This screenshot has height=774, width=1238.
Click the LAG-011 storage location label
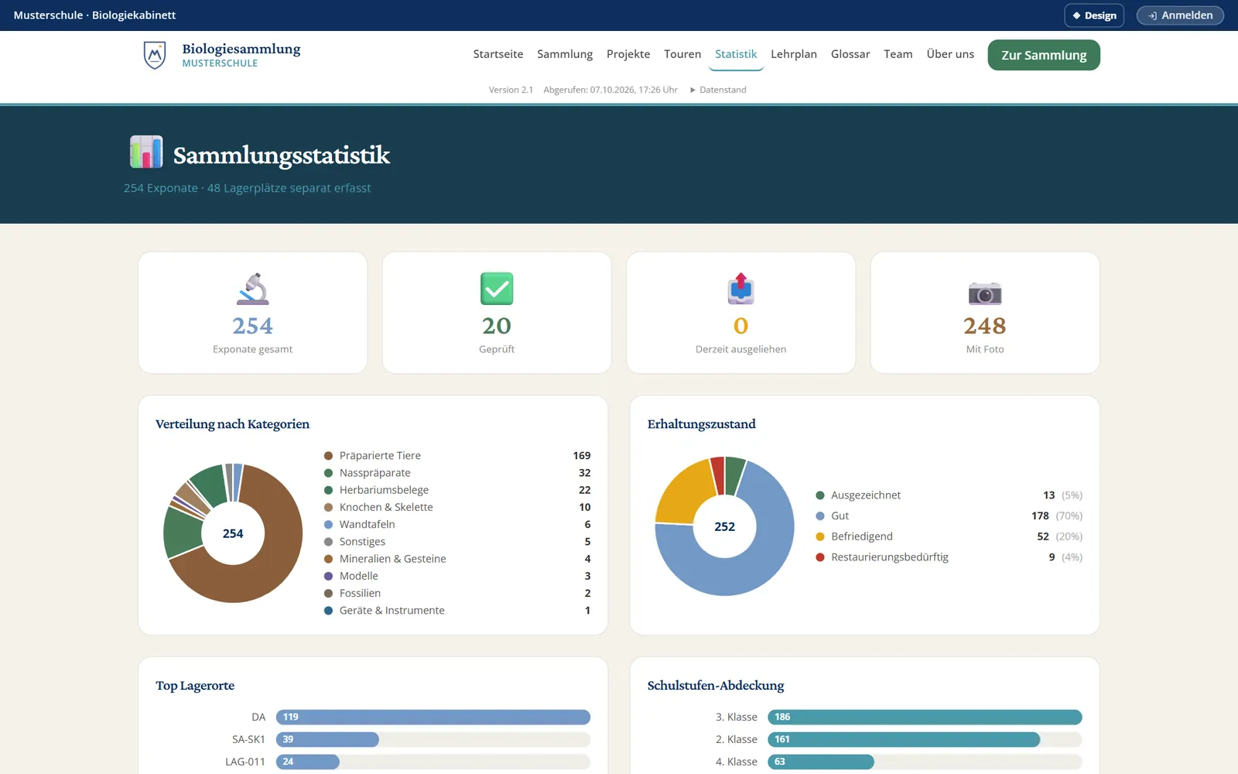(x=245, y=762)
